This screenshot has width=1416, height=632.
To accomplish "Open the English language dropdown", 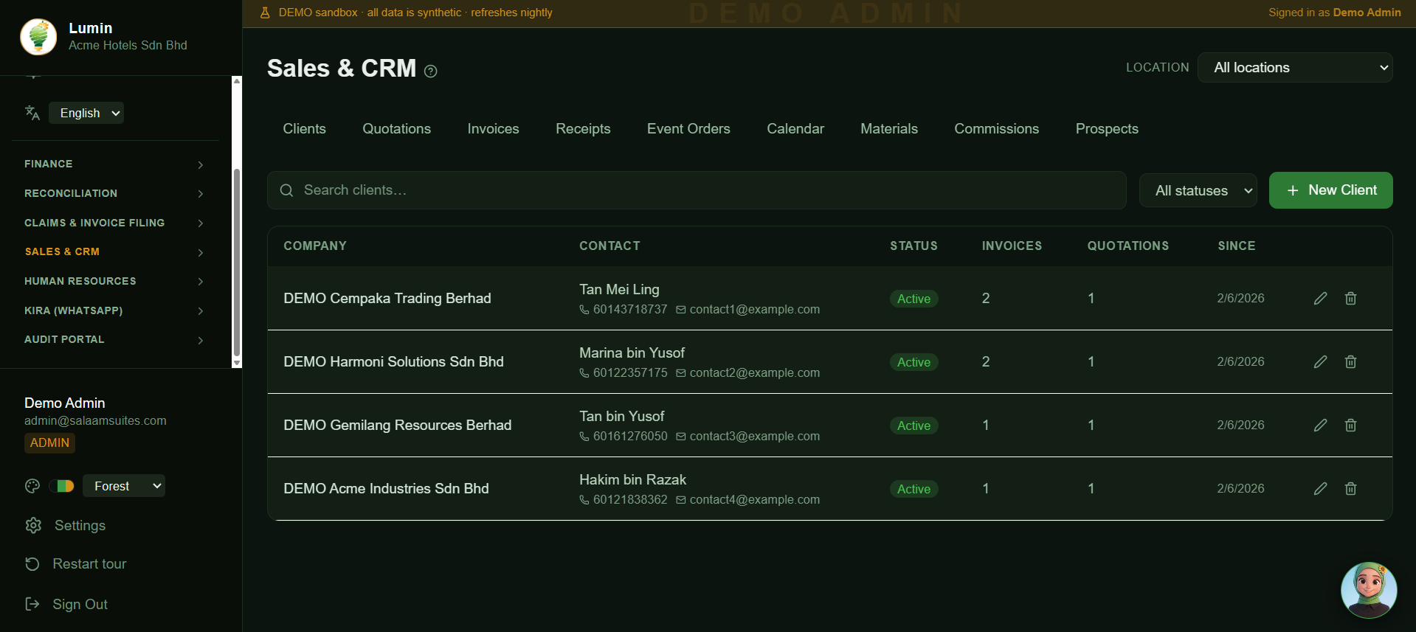I will click(x=86, y=113).
